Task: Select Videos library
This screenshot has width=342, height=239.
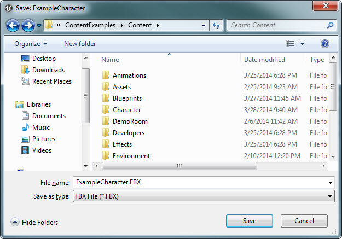Action: click(42, 150)
